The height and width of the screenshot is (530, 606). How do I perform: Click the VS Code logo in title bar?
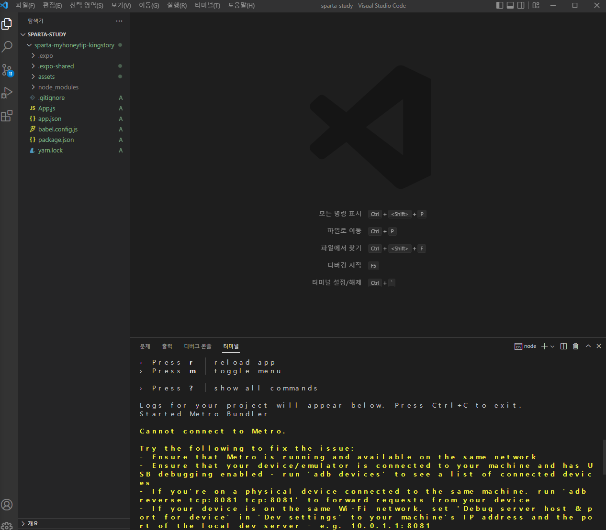(4, 5)
